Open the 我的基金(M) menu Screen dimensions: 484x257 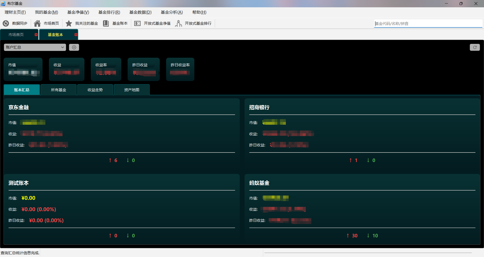tap(46, 12)
